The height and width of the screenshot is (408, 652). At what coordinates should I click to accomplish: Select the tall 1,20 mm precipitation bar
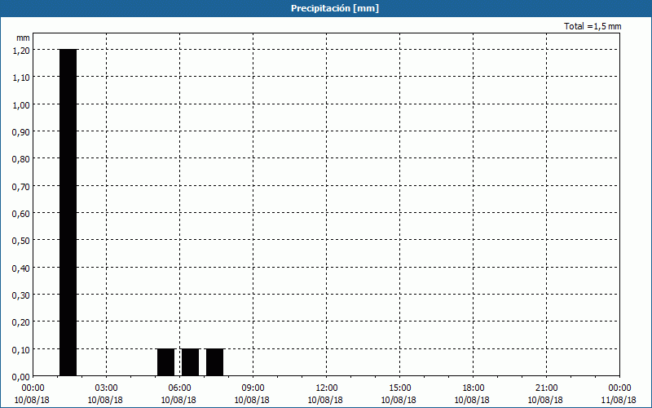68,212
